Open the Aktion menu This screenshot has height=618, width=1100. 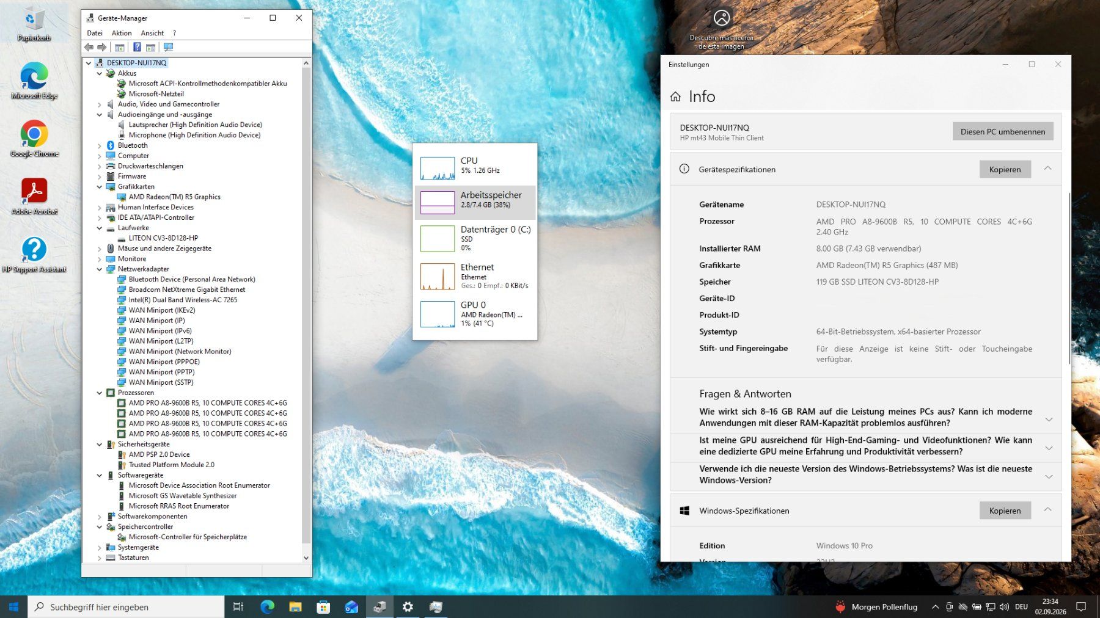point(122,33)
